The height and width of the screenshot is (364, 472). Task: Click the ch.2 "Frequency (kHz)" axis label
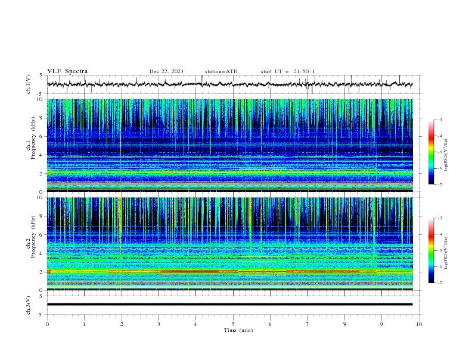click(33, 237)
